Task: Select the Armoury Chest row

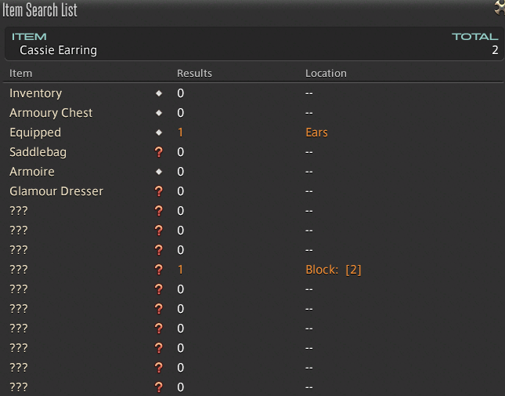Action: coord(253,113)
